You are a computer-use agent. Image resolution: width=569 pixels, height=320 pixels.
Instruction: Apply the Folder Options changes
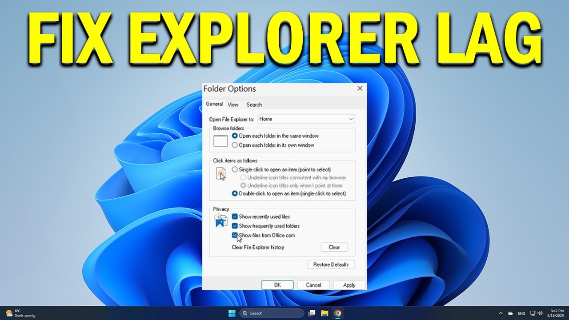[349, 285]
